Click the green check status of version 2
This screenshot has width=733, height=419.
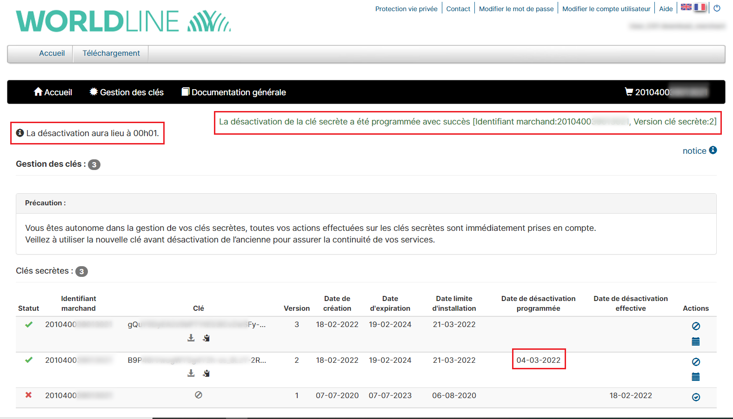coord(29,360)
